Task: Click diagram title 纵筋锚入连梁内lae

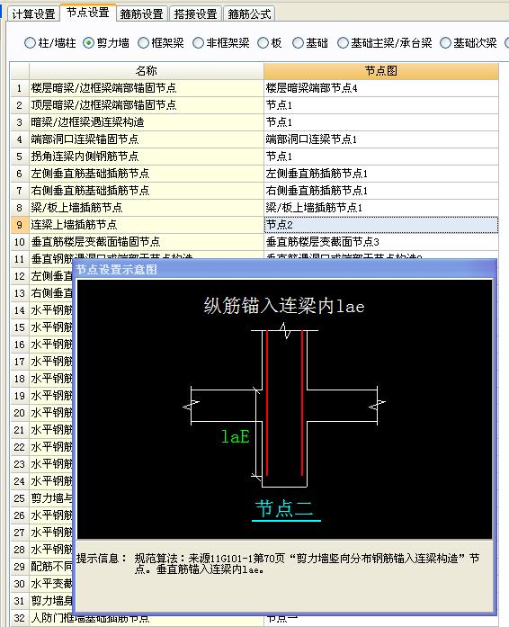Action: point(284,306)
